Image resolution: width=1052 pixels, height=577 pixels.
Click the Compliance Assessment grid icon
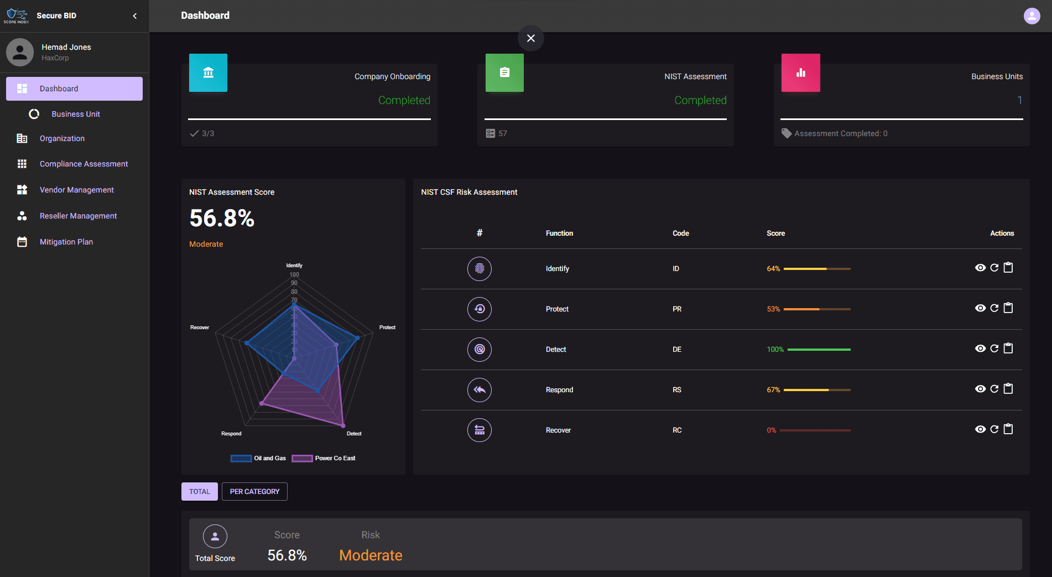pos(22,164)
